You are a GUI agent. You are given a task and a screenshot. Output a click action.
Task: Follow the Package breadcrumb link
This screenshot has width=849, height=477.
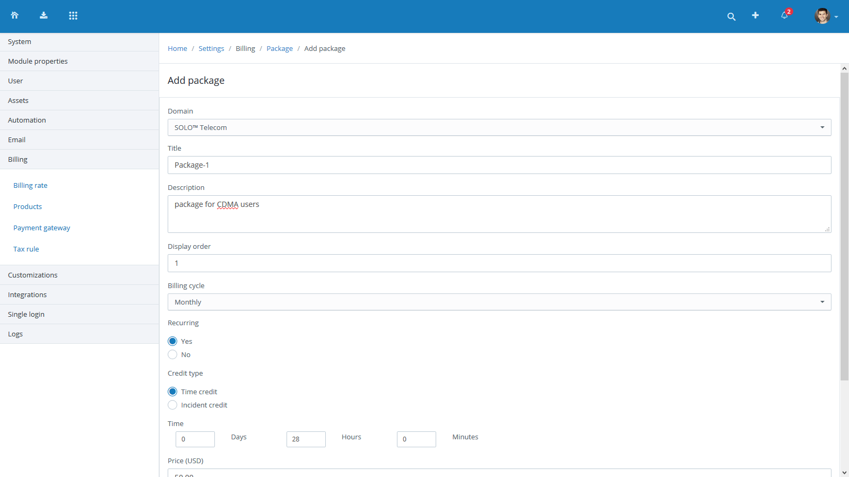tap(280, 48)
